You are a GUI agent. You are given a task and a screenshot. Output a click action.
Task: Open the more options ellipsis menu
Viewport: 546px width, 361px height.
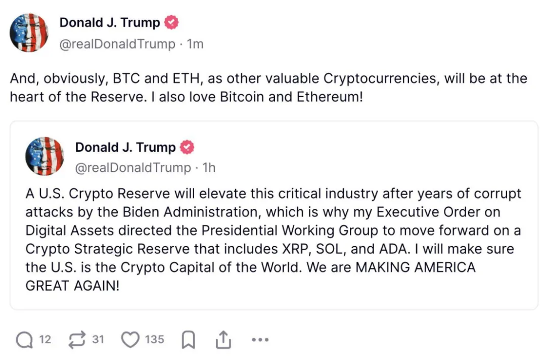point(260,340)
